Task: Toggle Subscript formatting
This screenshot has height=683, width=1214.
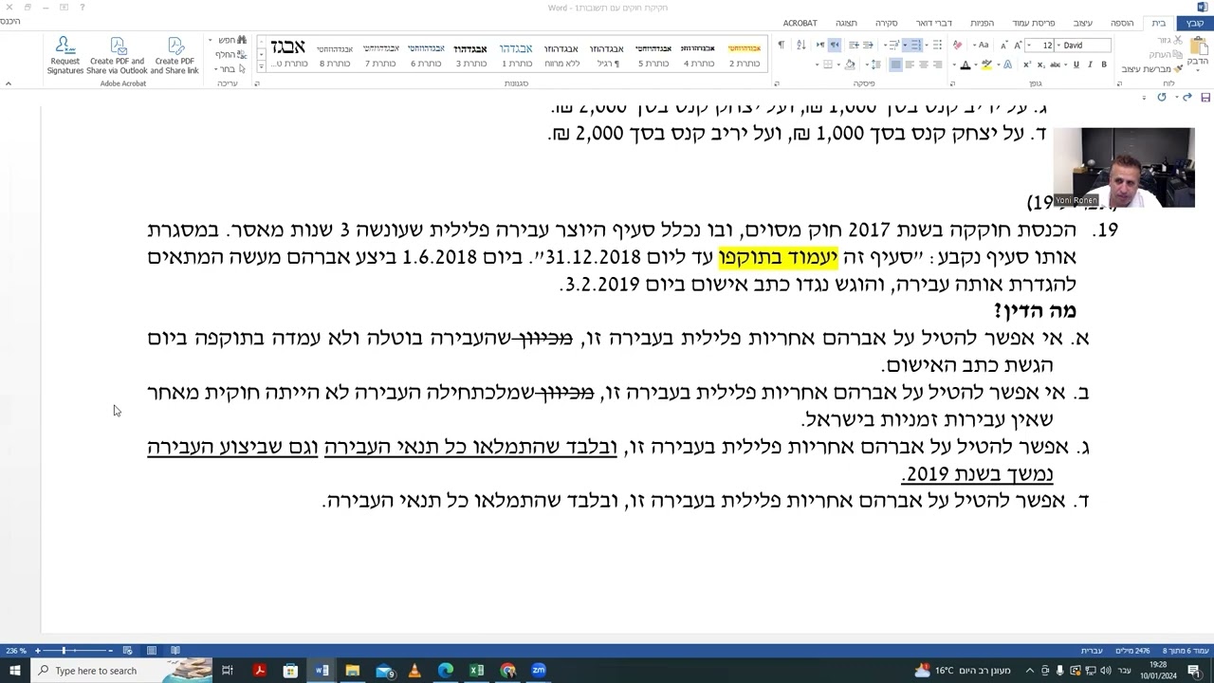Action: [1040, 65]
